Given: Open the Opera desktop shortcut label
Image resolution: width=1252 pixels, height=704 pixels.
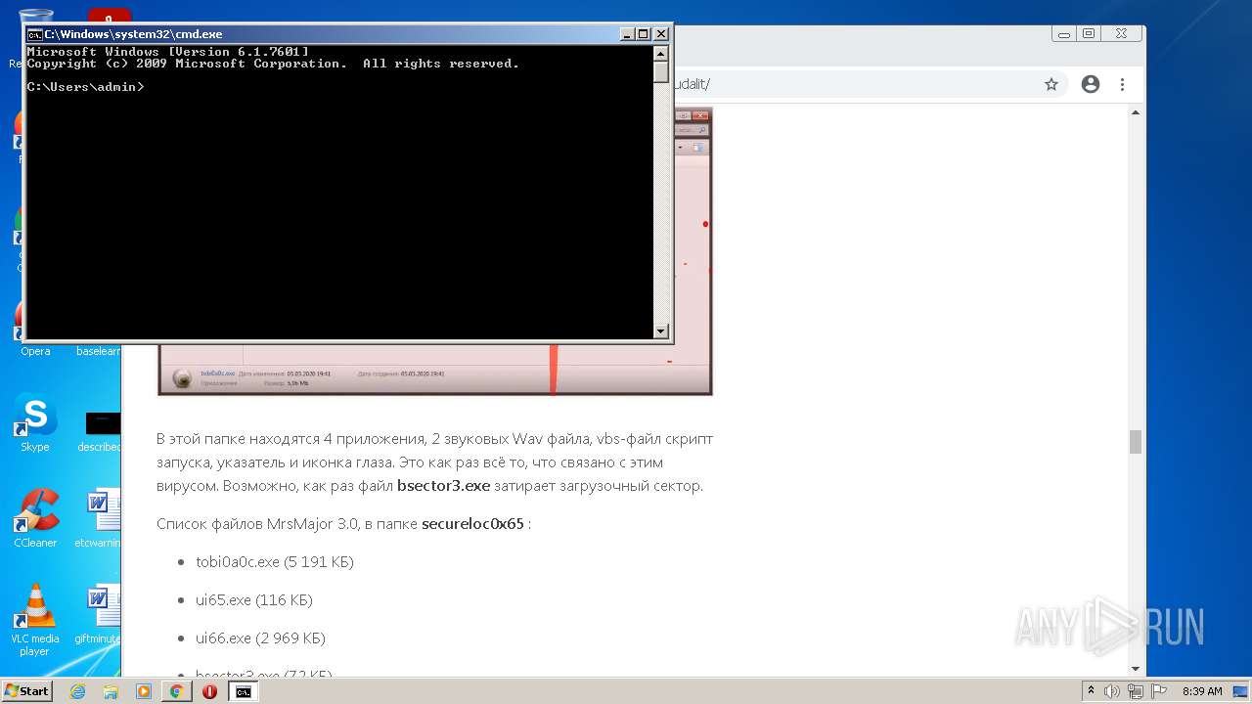Looking at the screenshot, I should 35,351.
